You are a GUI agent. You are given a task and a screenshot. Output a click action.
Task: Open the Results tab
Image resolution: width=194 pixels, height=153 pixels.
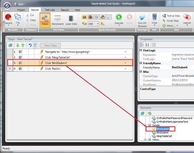click(65, 10)
